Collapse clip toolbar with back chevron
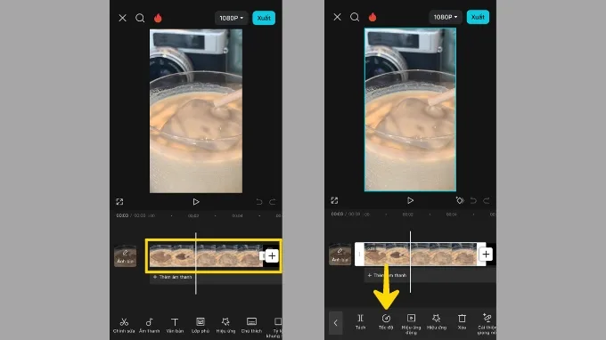Screen dimensions: 606x340 [x=335, y=322]
